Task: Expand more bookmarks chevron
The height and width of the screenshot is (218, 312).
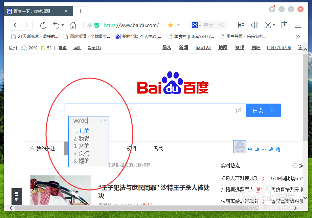Action: pyautogui.click(x=298, y=37)
